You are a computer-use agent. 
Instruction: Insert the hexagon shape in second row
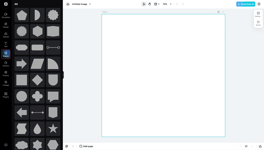point(37,31)
